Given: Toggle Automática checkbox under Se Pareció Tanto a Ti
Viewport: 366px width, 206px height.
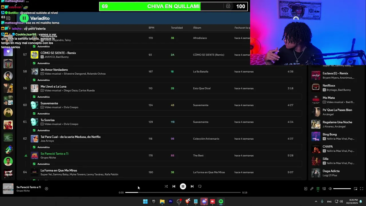Looking at the screenshot, I should point(34,164).
